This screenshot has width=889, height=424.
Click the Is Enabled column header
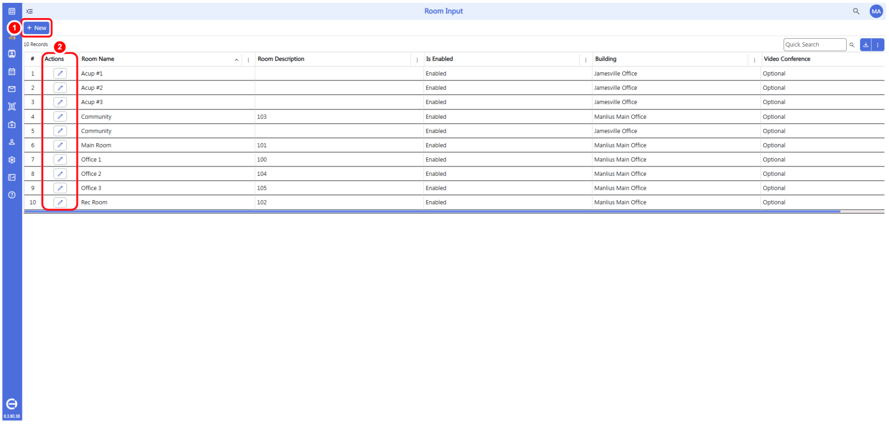coord(439,59)
